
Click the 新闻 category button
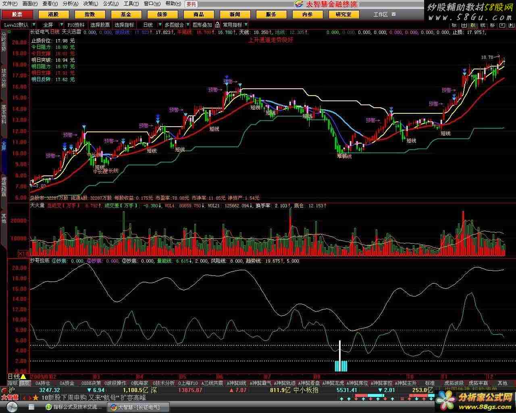pos(235,14)
